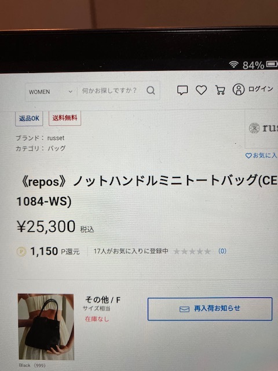Click the gold P points icon
The height and width of the screenshot is (371, 278).
21,251
